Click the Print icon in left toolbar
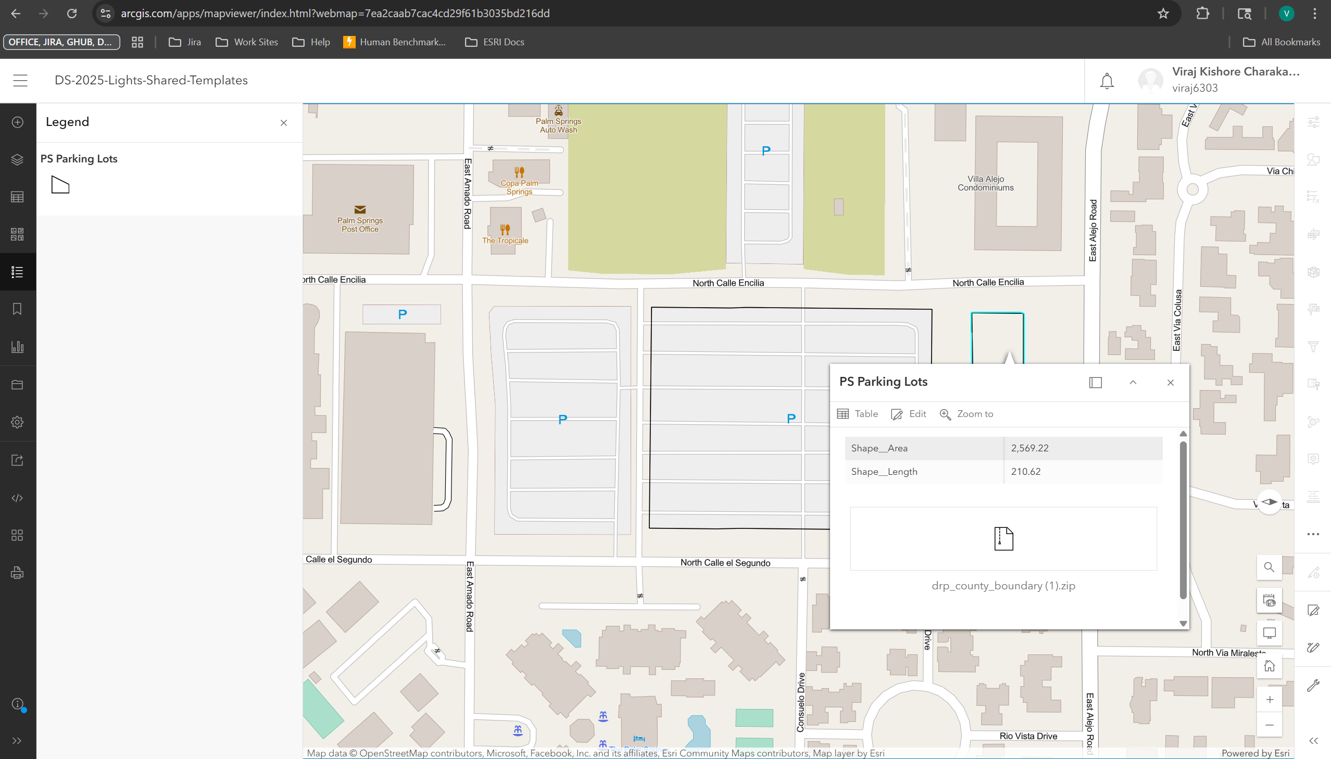The image size is (1331, 759). point(18,573)
